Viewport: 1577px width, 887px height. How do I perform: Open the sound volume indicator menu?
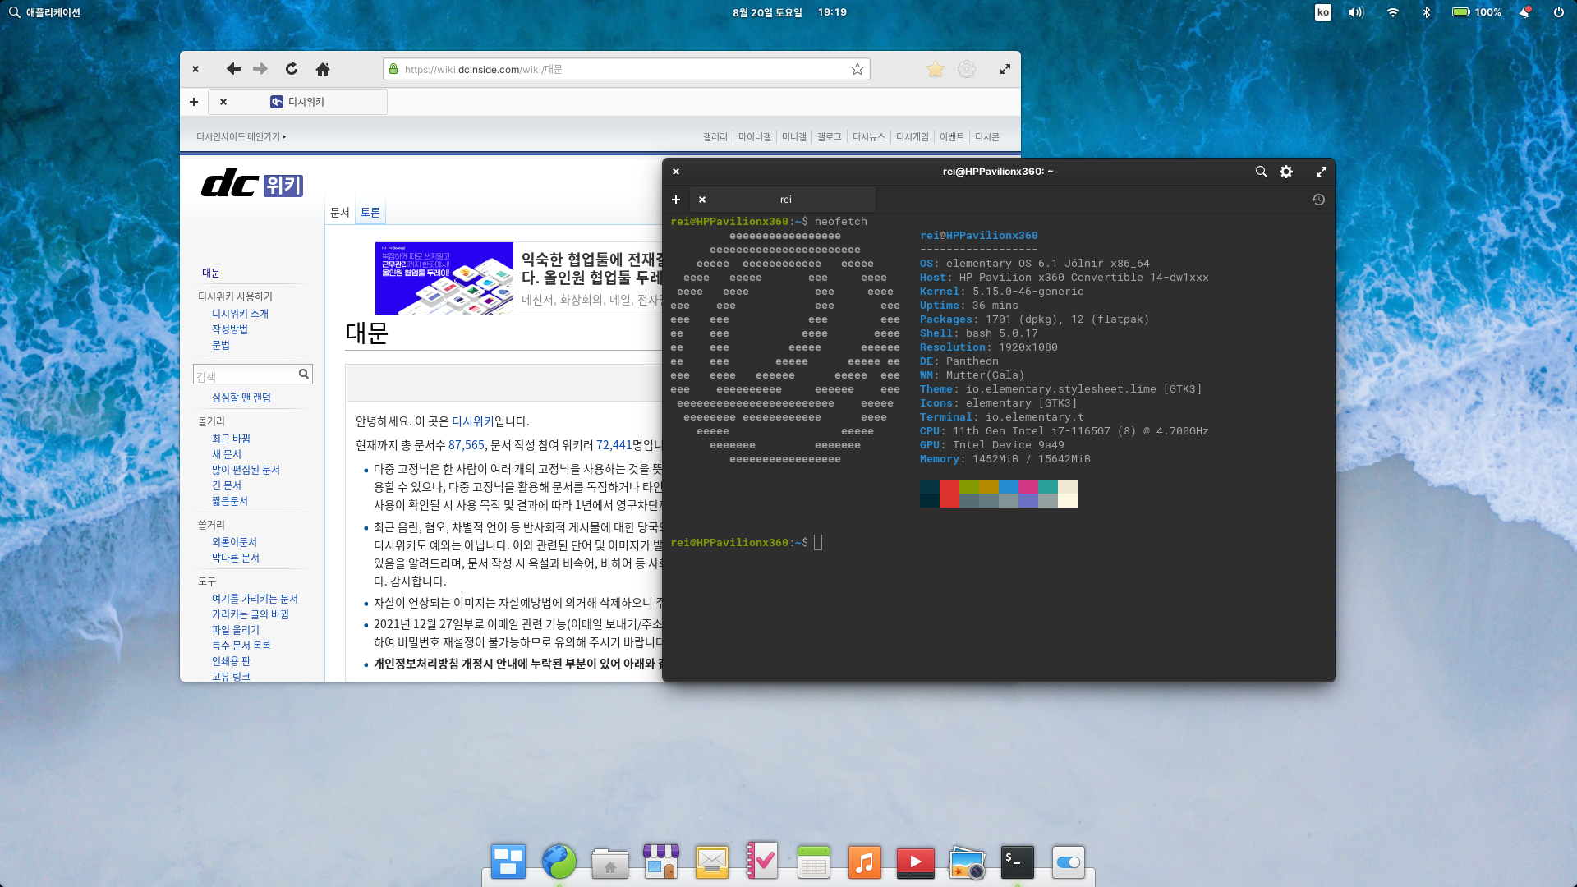point(1356,12)
